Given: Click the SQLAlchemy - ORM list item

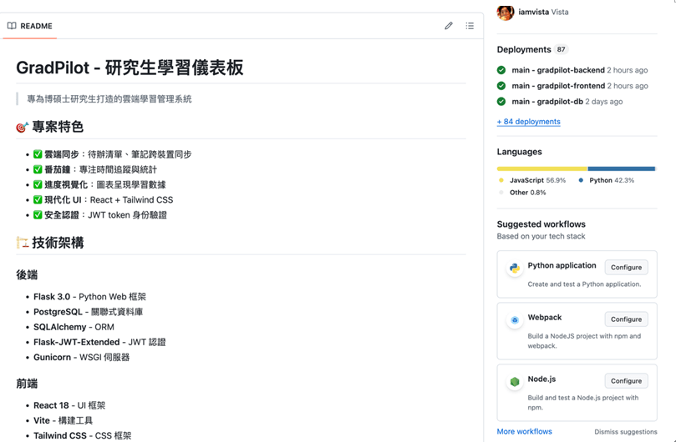Looking at the screenshot, I should point(74,327).
